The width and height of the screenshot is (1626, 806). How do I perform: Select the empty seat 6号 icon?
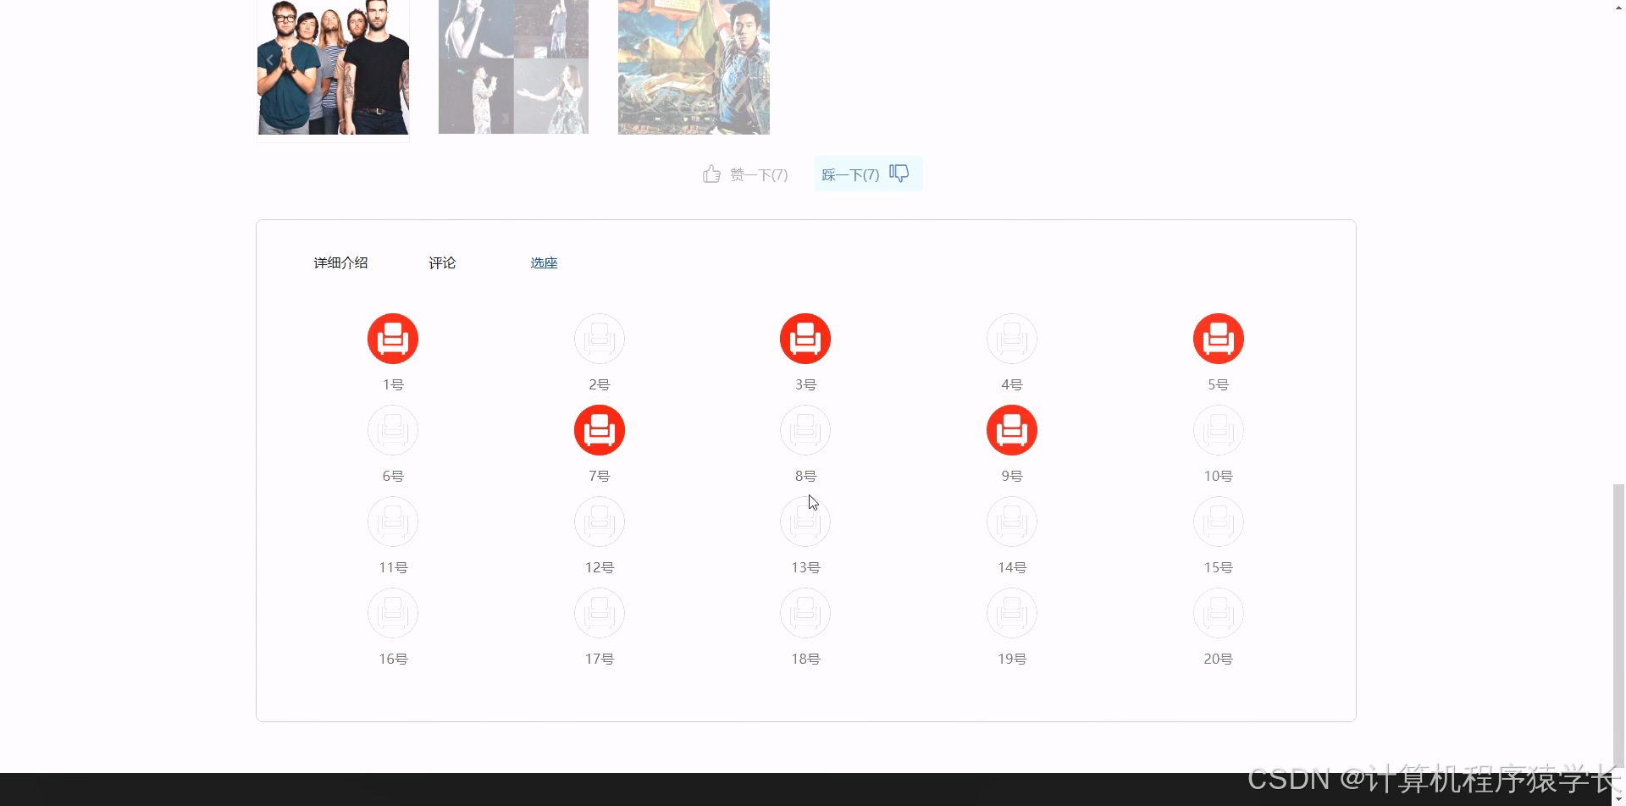(393, 430)
